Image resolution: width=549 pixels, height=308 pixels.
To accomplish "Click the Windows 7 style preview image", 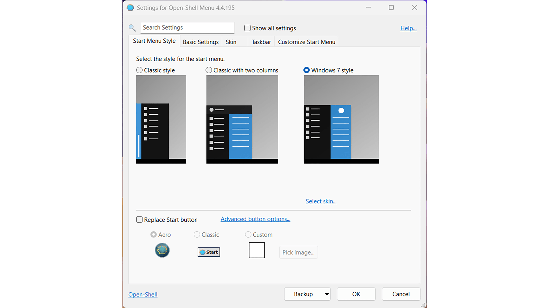I will pyautogui.click(x=341, y=119).
